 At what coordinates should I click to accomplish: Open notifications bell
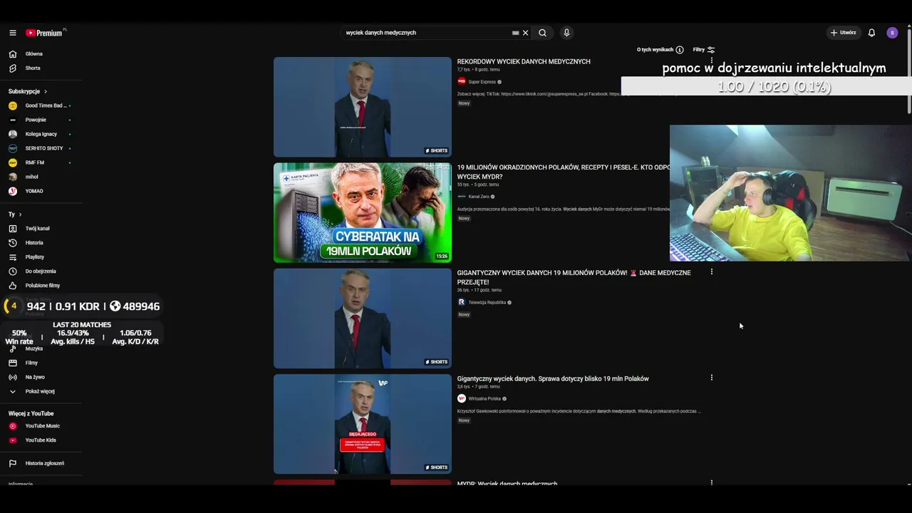(871, 33)
